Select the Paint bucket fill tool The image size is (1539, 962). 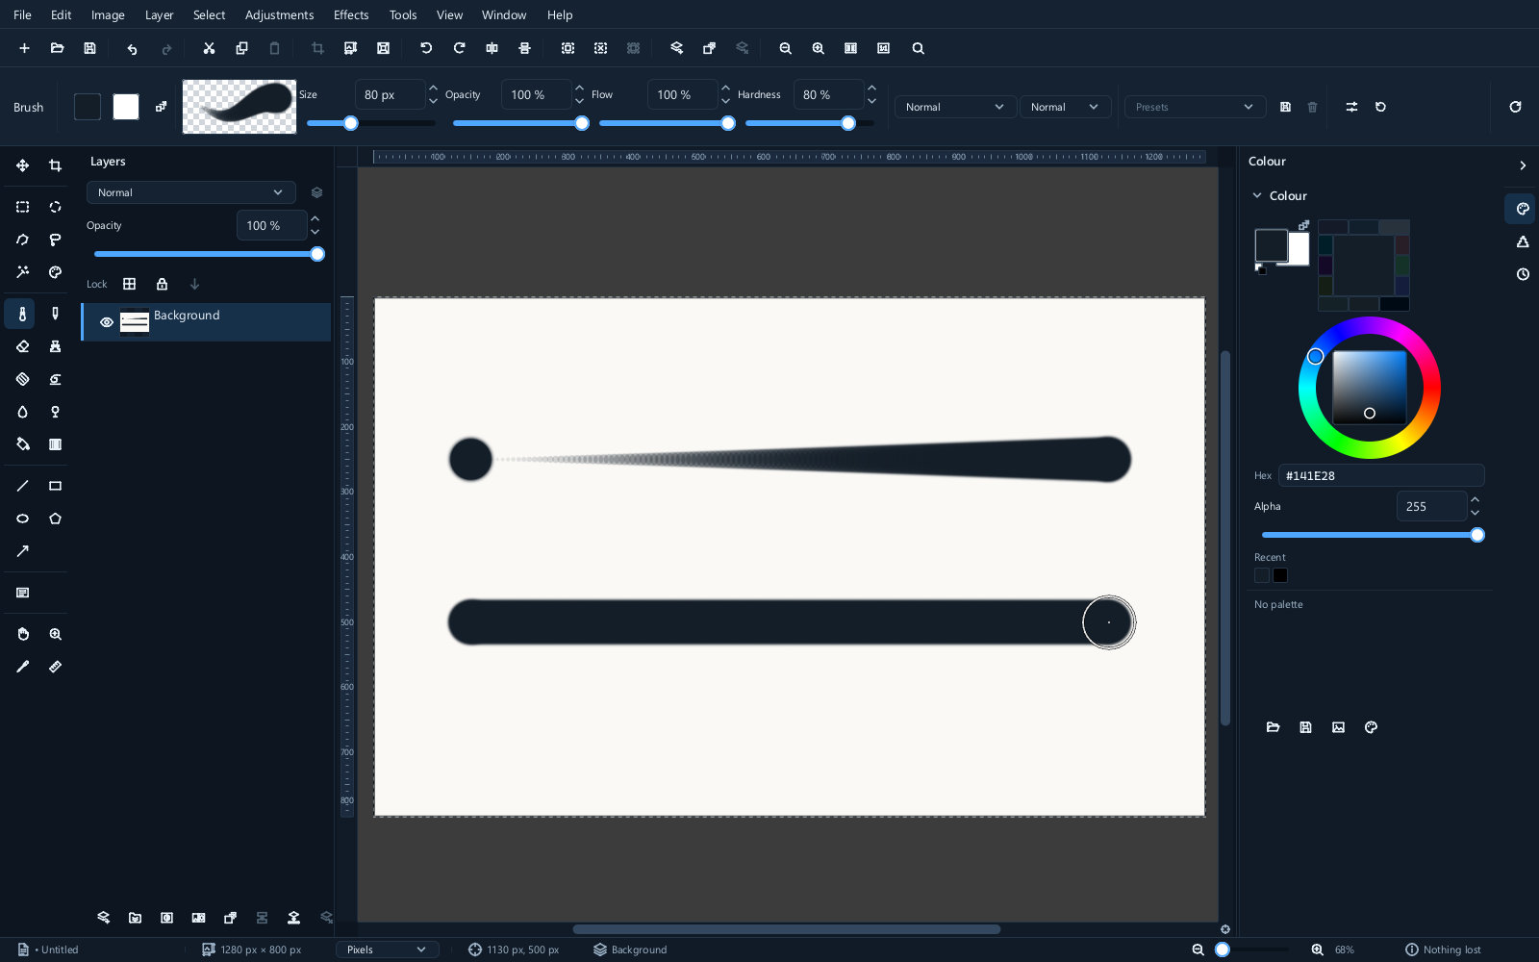point(22,444)
